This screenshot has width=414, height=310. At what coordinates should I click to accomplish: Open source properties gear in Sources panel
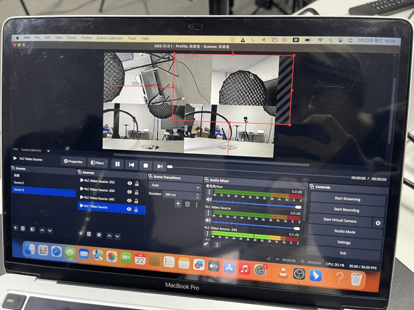[x=99, y=235]
